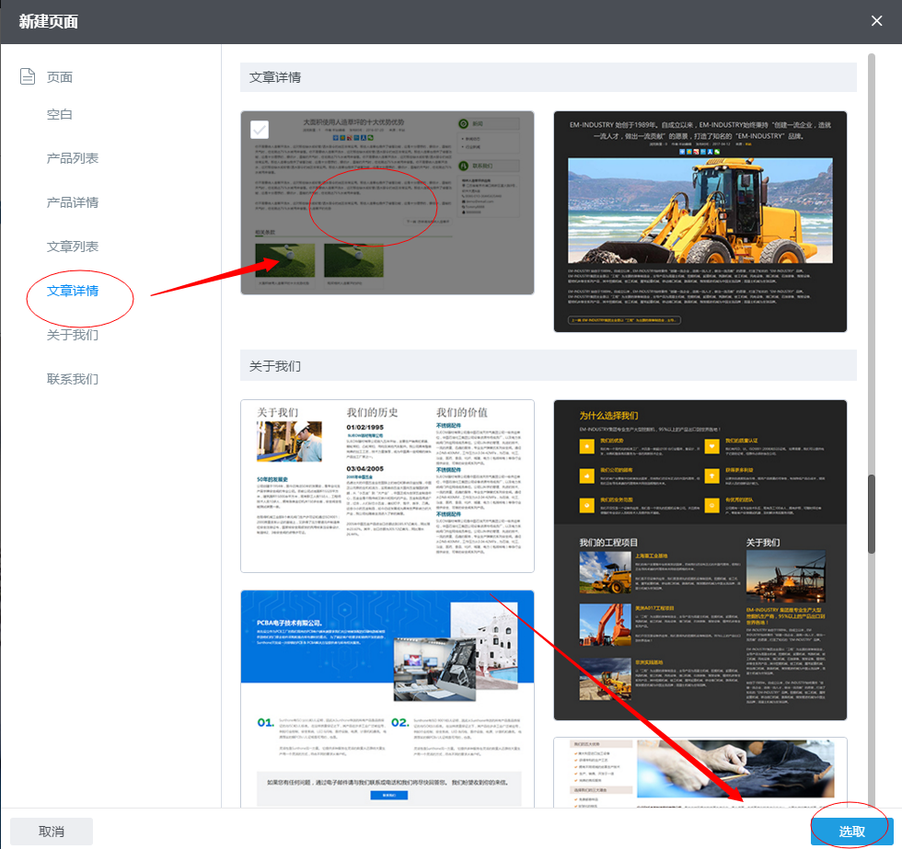Click the scrollbar track above the thumb
This screenshot has height=849, width=902.
[x=872, y=276]
